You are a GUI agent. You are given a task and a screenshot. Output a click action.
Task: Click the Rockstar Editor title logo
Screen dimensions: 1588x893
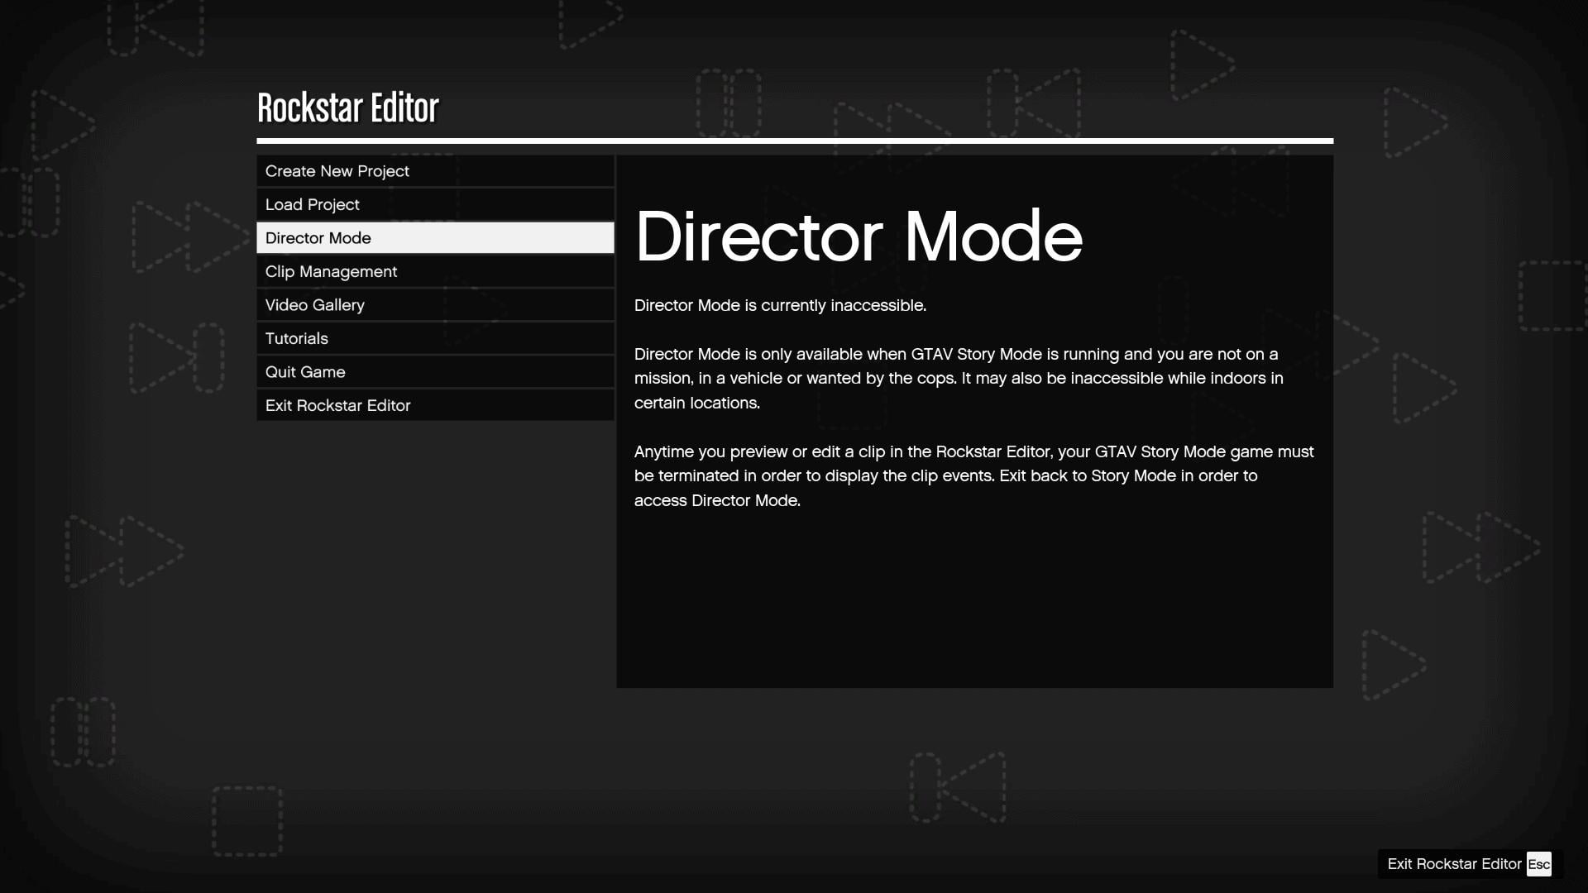tap(347, 106)
